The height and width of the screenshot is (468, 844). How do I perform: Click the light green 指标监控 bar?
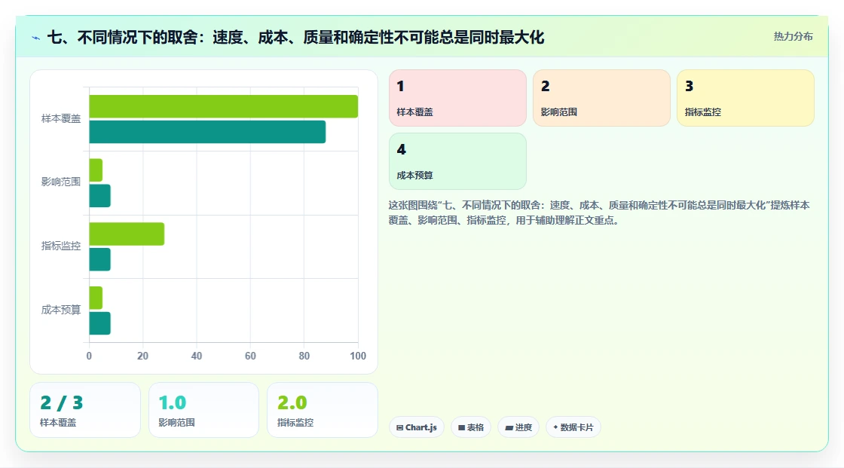127,234
